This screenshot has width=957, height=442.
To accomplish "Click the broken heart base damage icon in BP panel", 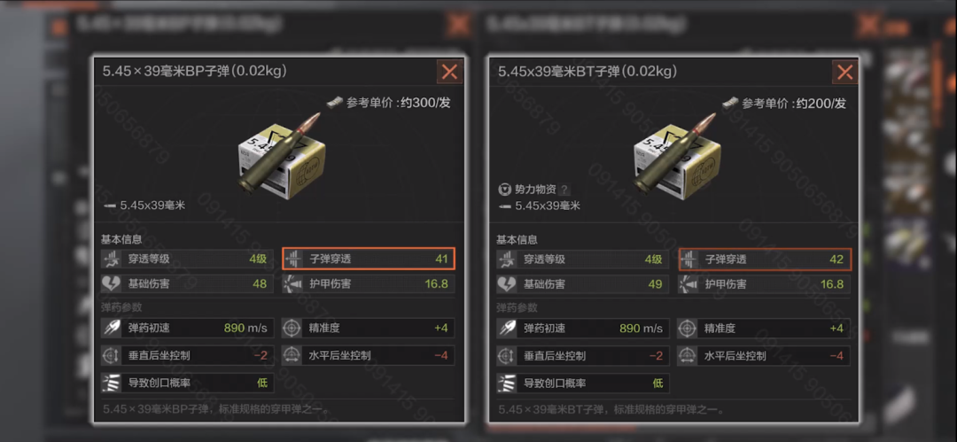I will pos(112,283).
